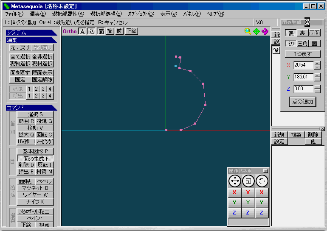
Task: Click blue Z under rotate icon
Action: pos(261,213)
